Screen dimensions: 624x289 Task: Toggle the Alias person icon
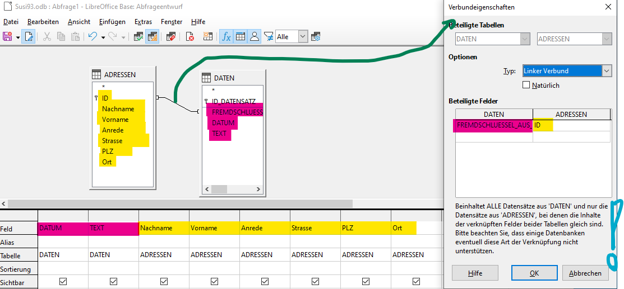pyautogui.click(x=254, y=37)
